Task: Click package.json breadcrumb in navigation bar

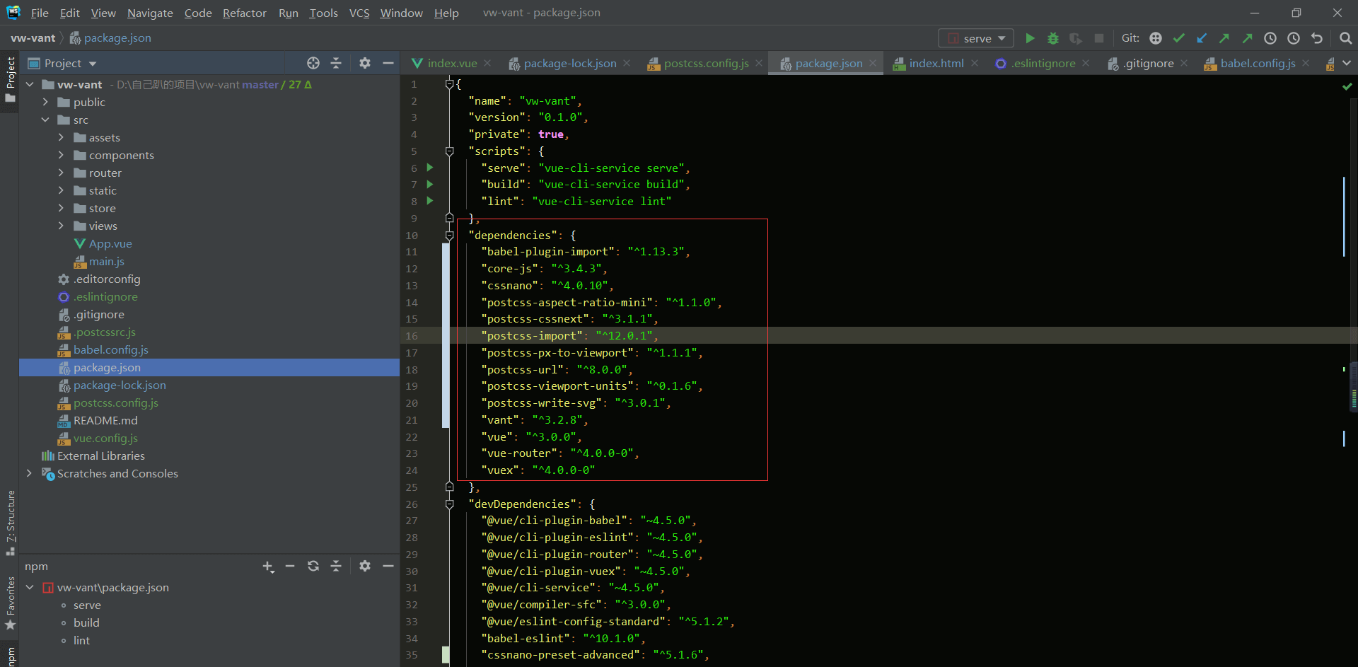Action: (x=110, y=38)
